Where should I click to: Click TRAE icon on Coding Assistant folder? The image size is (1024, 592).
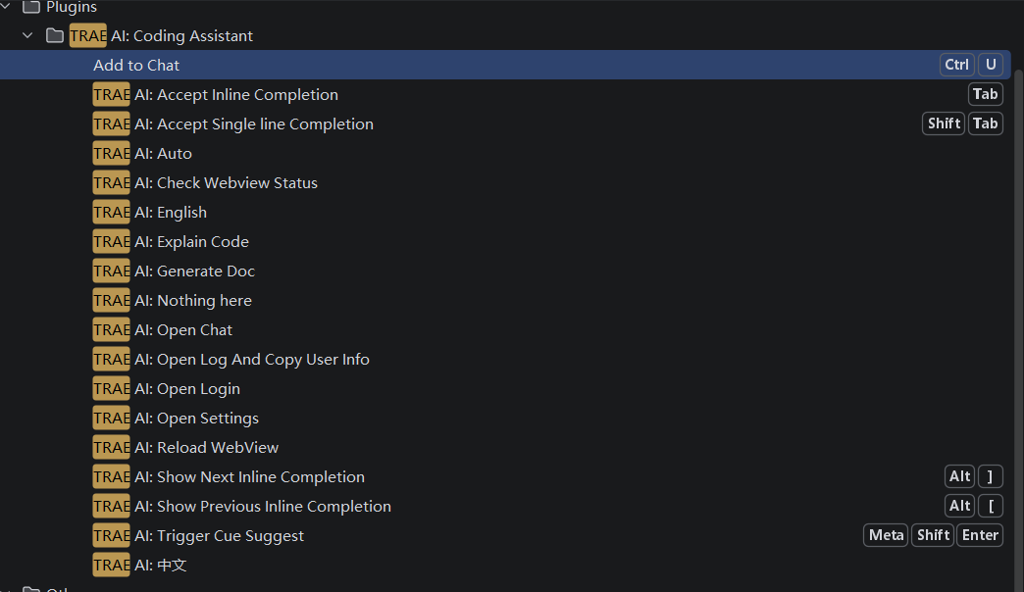(88, 35)
